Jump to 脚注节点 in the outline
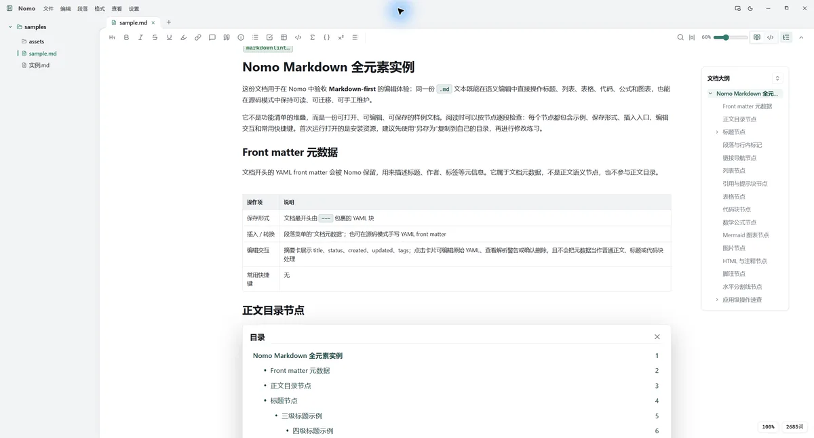The height and width of the screenshot is (438, 814). [x=734, y=274]
